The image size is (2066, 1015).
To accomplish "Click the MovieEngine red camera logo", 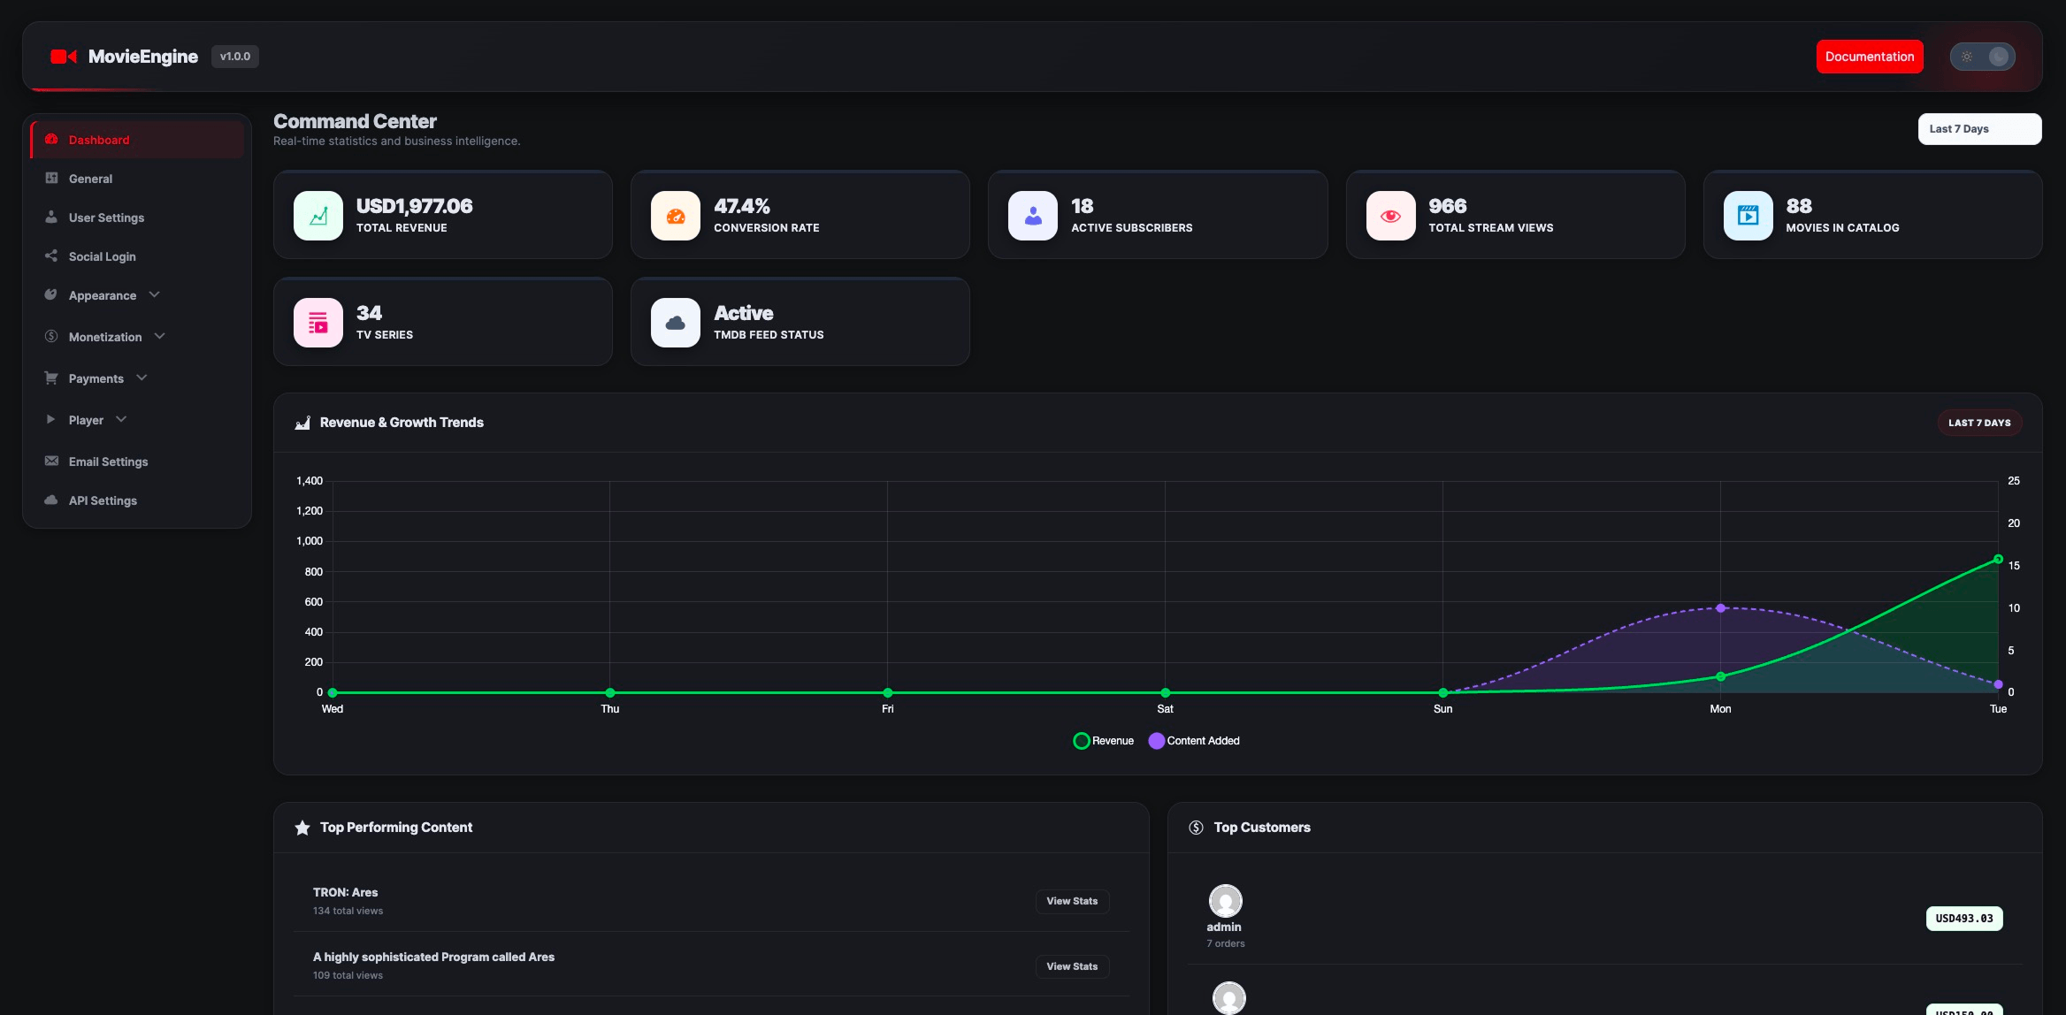I will pos(63,57).
